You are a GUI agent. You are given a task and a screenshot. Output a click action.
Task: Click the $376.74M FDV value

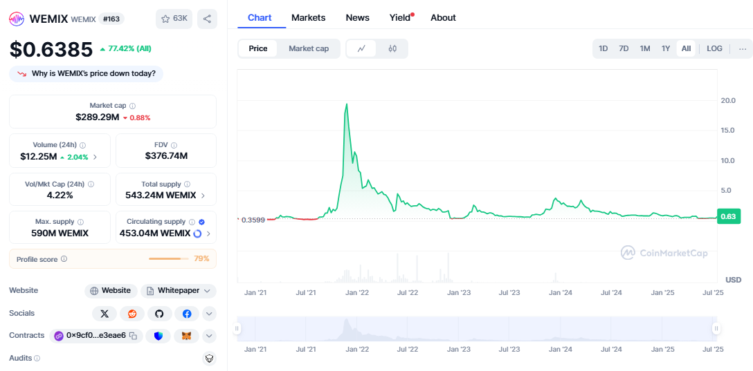[166, 155]
